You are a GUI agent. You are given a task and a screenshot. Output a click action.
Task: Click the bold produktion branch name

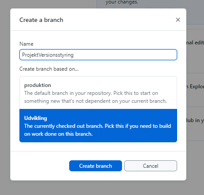pyautogui.click(x=37, y=85)
